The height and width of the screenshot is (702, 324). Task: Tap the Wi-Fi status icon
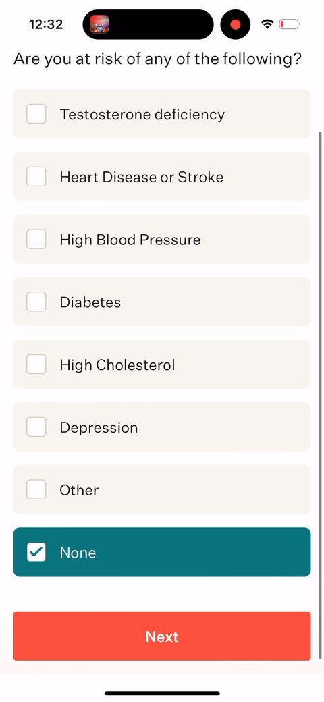pos(267,24)
